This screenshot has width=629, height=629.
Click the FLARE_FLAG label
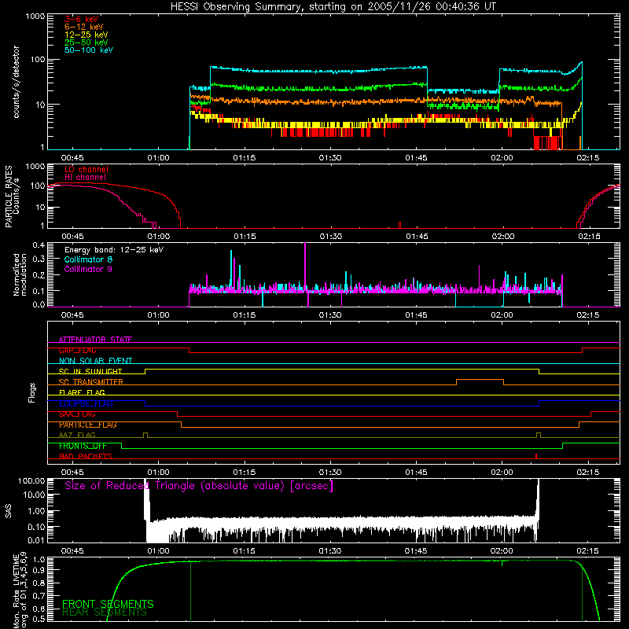point(82,392)
